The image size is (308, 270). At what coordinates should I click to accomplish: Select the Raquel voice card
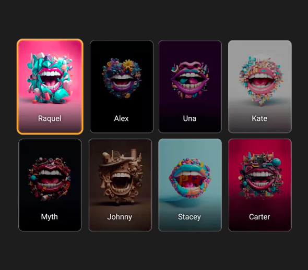click(x=50, y=87)
